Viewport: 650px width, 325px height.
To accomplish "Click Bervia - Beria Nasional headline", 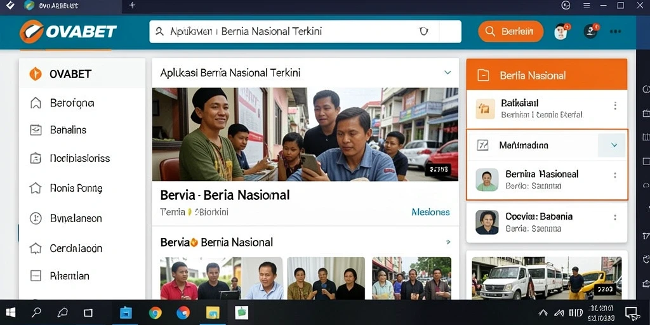I will coord(225,195).
